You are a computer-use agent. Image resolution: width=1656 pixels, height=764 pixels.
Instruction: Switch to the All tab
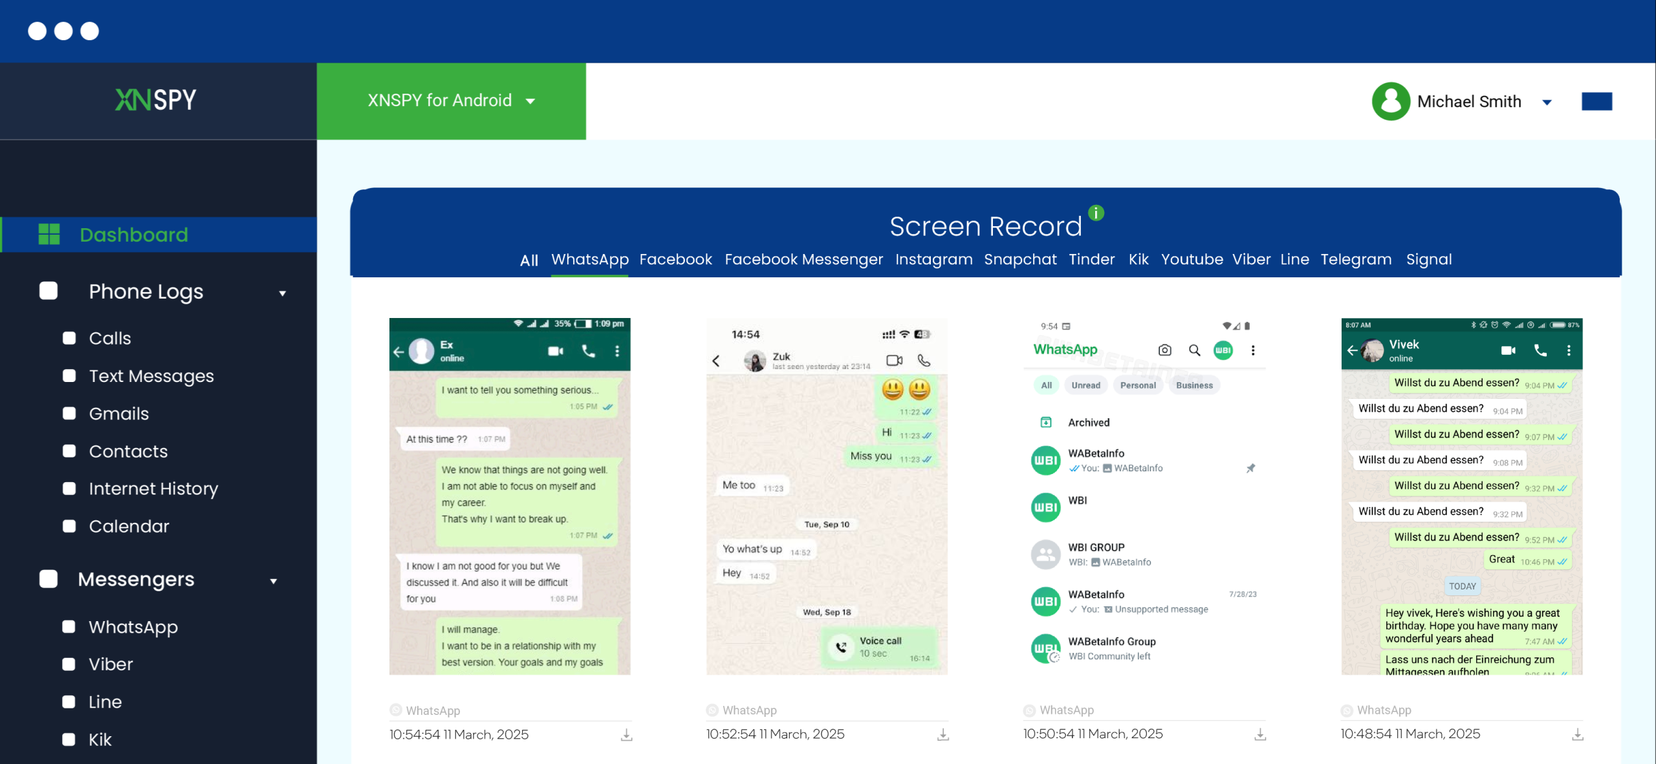click(x=529, y=260)
